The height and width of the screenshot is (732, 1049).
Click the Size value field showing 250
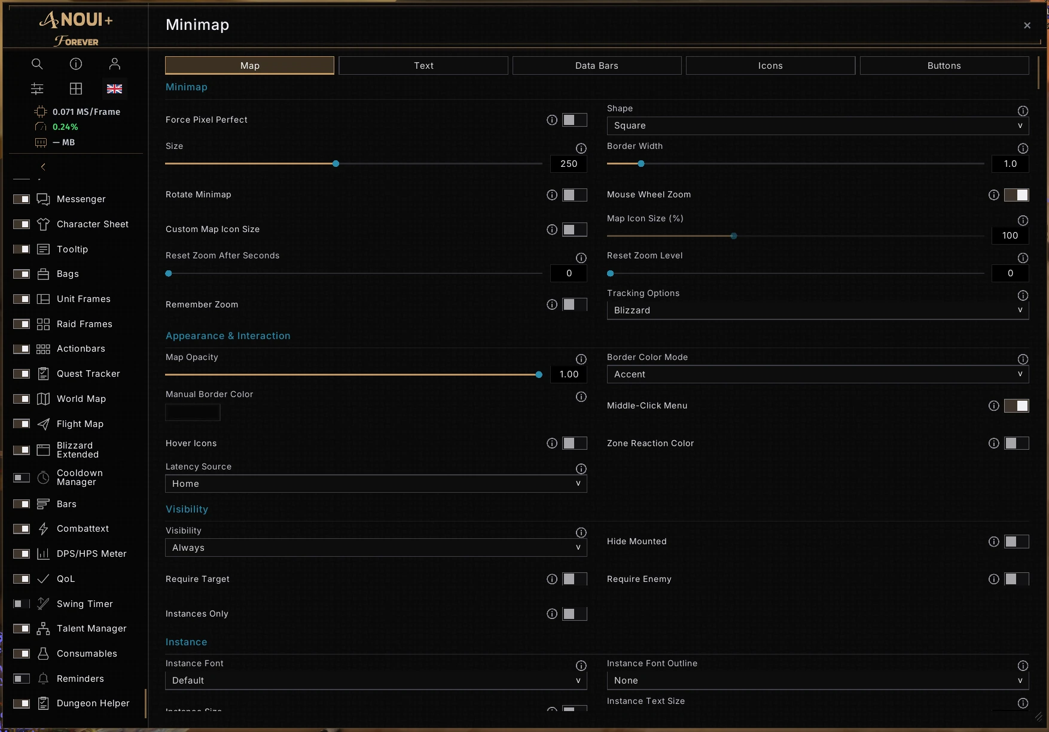pyautogui.click(x=569, y=164)
